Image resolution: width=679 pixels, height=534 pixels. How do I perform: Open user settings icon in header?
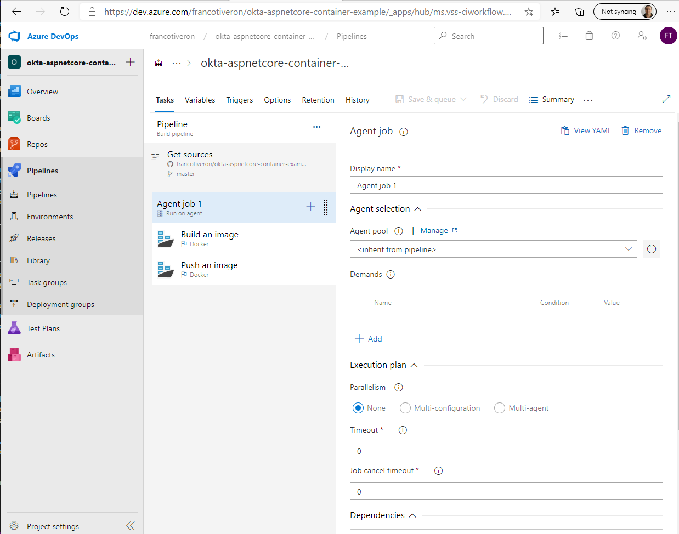[642, 36]
